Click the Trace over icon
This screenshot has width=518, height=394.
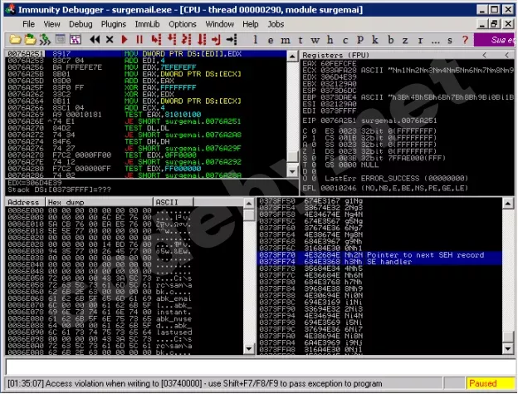coord(202,40)
